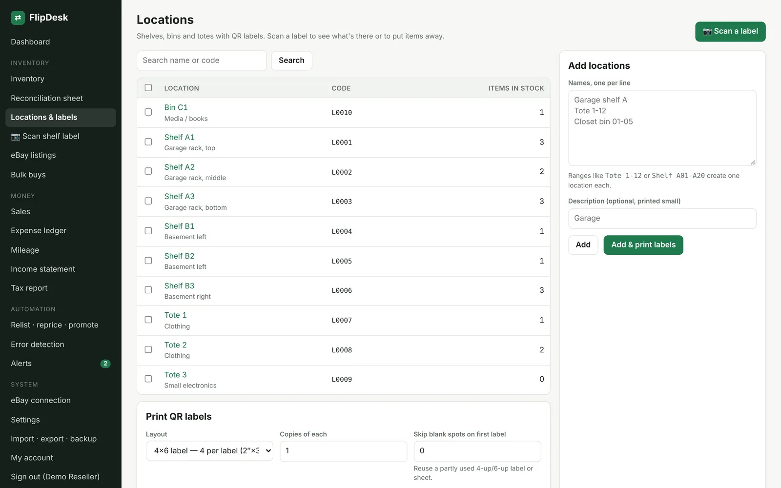This screenshot has height=488, width=781.
Task: Tick the checkbox for Bin C1
Action: [x=148, y=112]
